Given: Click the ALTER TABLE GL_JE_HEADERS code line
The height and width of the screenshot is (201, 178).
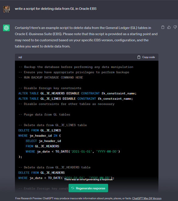Looking at the screenshot, I should click(x=77, y=93).
